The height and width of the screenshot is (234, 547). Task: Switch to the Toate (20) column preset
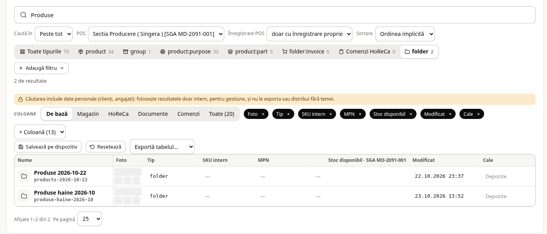click(x=222, y=114)
